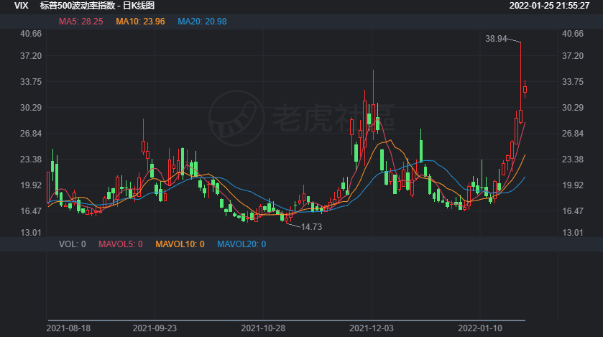Click the left axis 33.75 value
The height and width of the screenshot is (337, 603).
point(31,82)
